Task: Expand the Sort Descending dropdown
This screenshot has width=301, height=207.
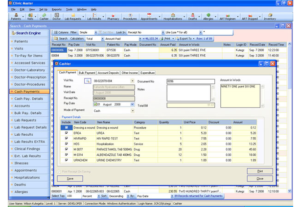Action: (128, 196)
